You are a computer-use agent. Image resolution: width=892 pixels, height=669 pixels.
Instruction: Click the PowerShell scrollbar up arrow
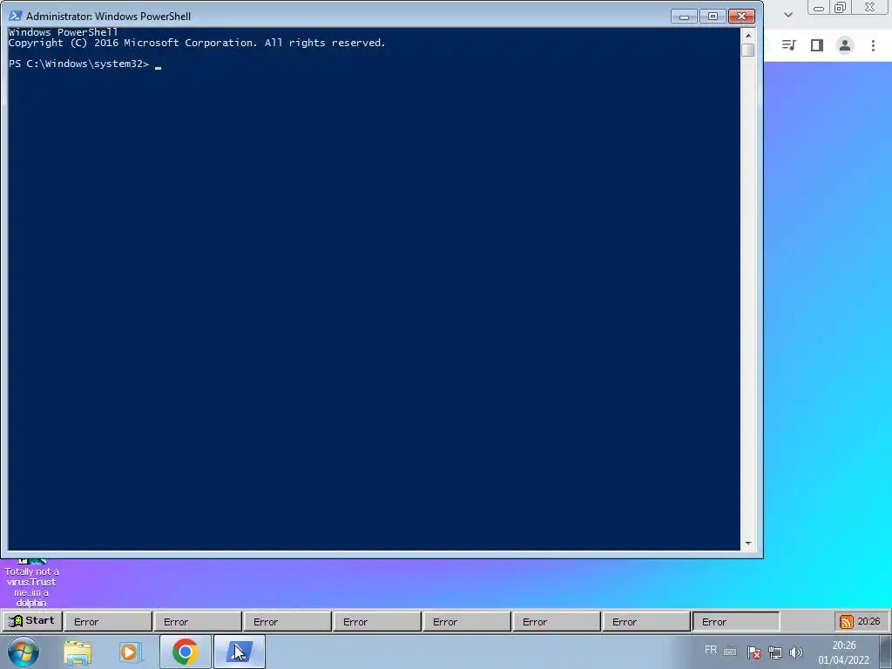coord(748,35)
